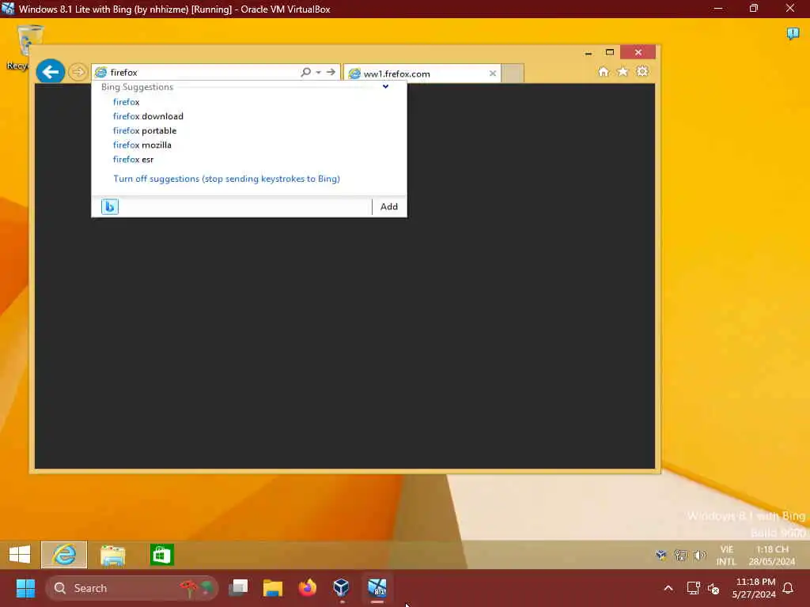Open the Favorites star in Internet Explorer
This screenshot has width=810, height=607.
623,71
